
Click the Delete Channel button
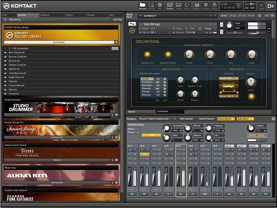click(x=207, y=119)
